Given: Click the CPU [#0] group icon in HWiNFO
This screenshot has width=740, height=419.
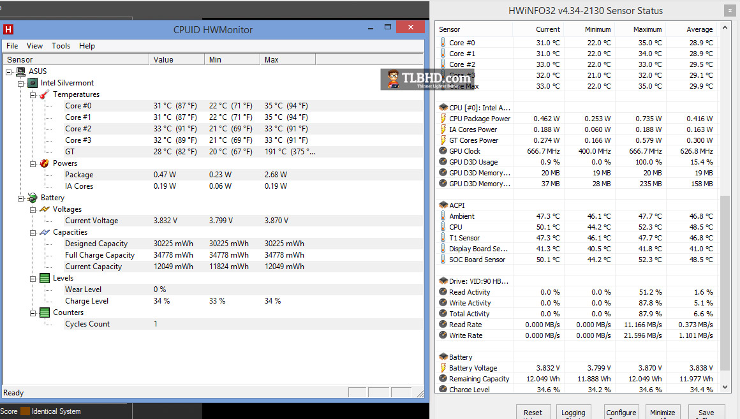Looking at the screenshot, I should [443, 108].
